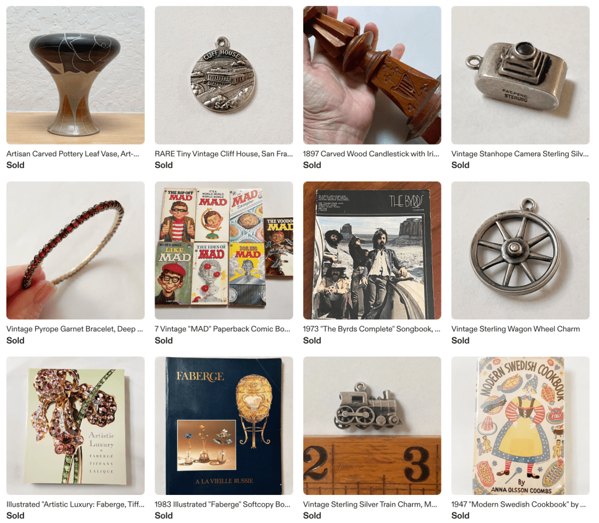Open the Modern Swedish Cookbook cover photo

pos(521,426)
